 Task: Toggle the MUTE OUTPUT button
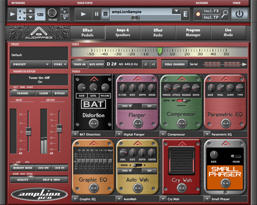(x=96, y=64)
